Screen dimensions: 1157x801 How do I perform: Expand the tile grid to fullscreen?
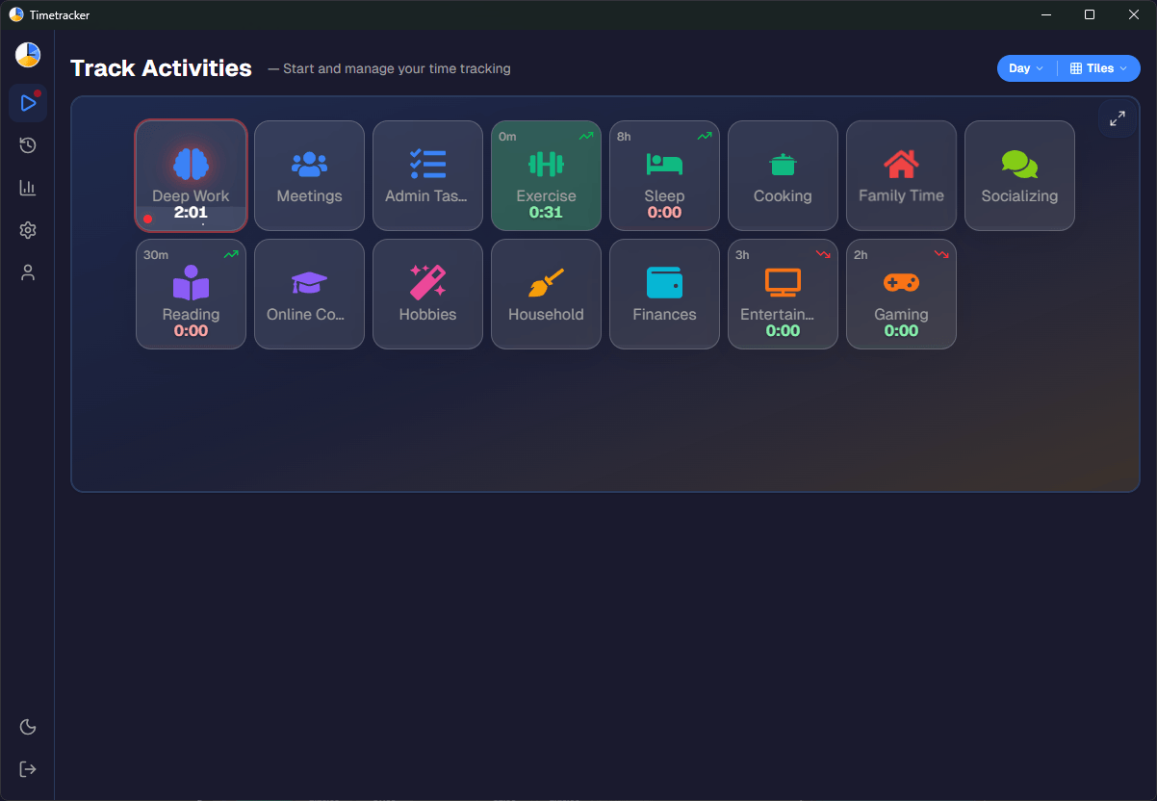1117,117
